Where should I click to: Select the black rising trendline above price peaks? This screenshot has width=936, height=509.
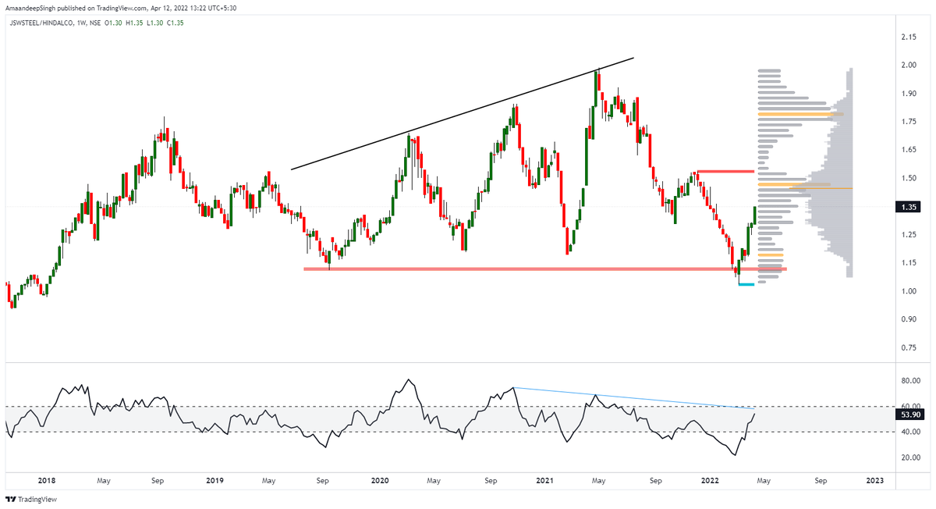(x=463, y=113)
